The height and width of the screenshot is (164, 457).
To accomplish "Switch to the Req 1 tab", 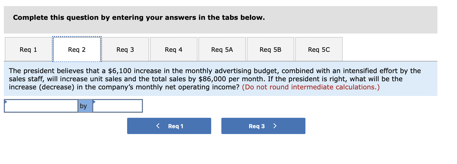I will point(28,50).
